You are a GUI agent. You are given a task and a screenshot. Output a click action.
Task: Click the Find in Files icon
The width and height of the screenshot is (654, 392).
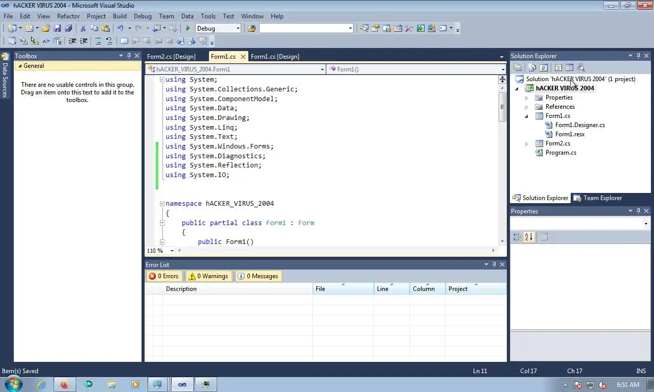[x=251, y=28]
